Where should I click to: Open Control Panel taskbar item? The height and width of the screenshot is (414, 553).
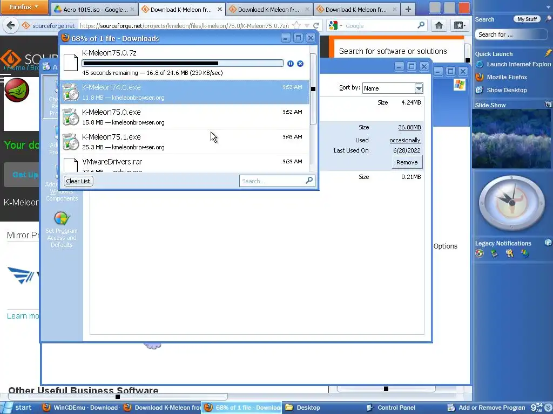click(x=392, y=408)
